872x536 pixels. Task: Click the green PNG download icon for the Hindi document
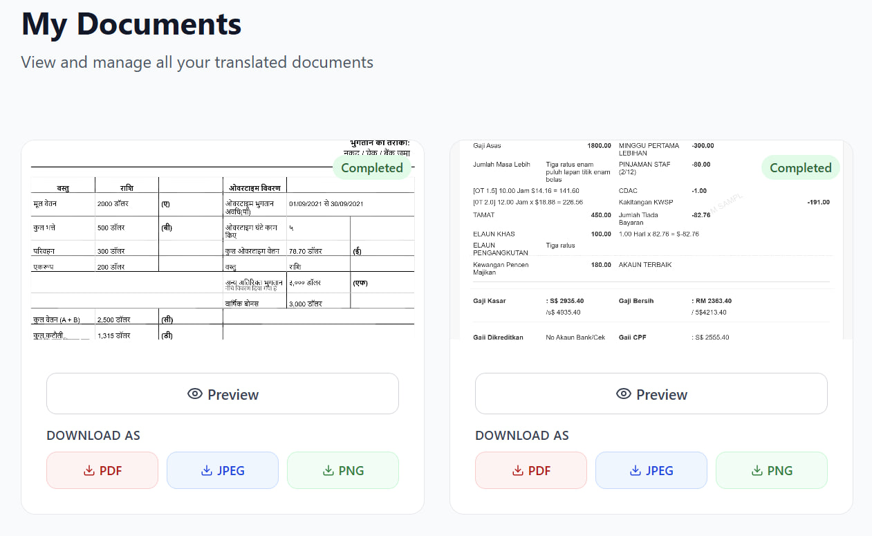click(328, 470)
